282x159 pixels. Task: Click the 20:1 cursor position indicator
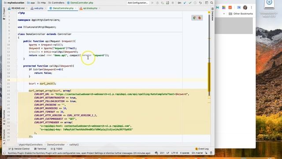162,153
